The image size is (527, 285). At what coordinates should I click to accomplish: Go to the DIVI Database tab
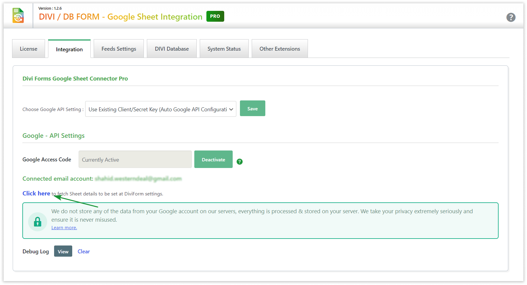pyautogui.click(x=172, y=49)
